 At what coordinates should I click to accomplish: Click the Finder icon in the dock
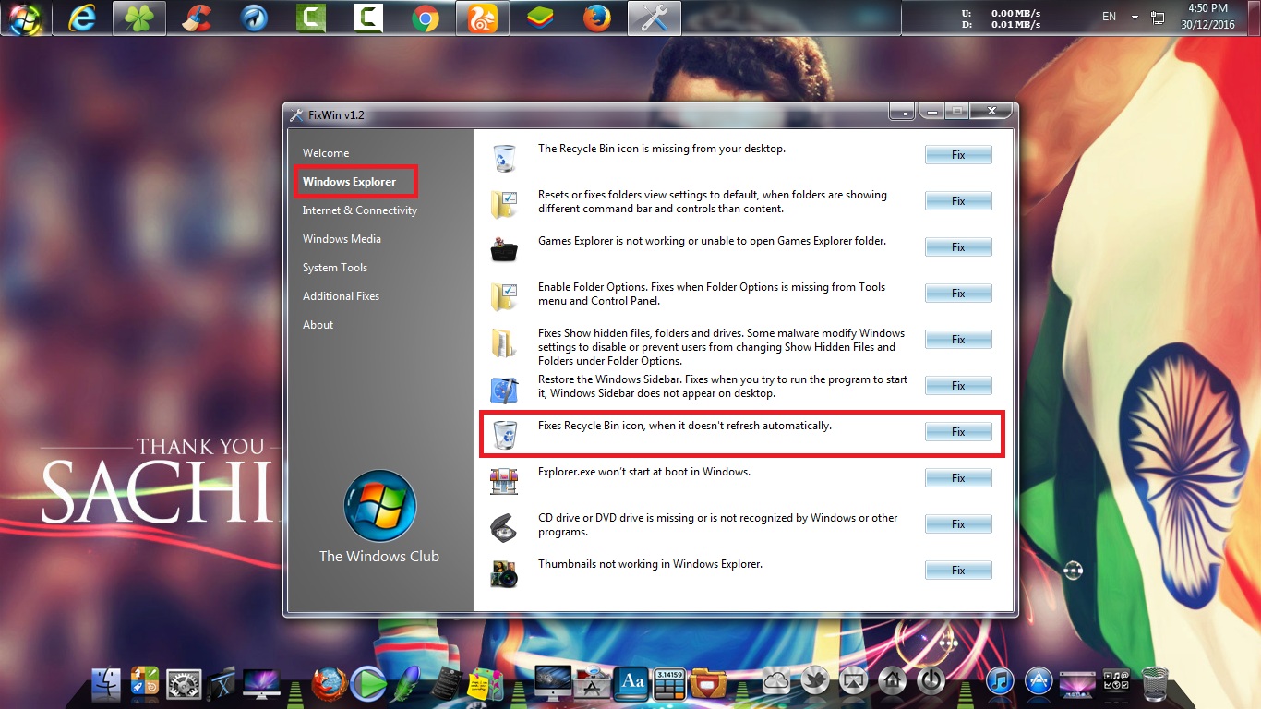point(107,681)
